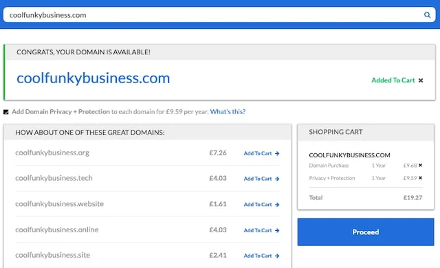Viewport: 440px width, 268px height.
Task: Select the coolfunkybusiness.tech domain name
Action: [54, 178]
